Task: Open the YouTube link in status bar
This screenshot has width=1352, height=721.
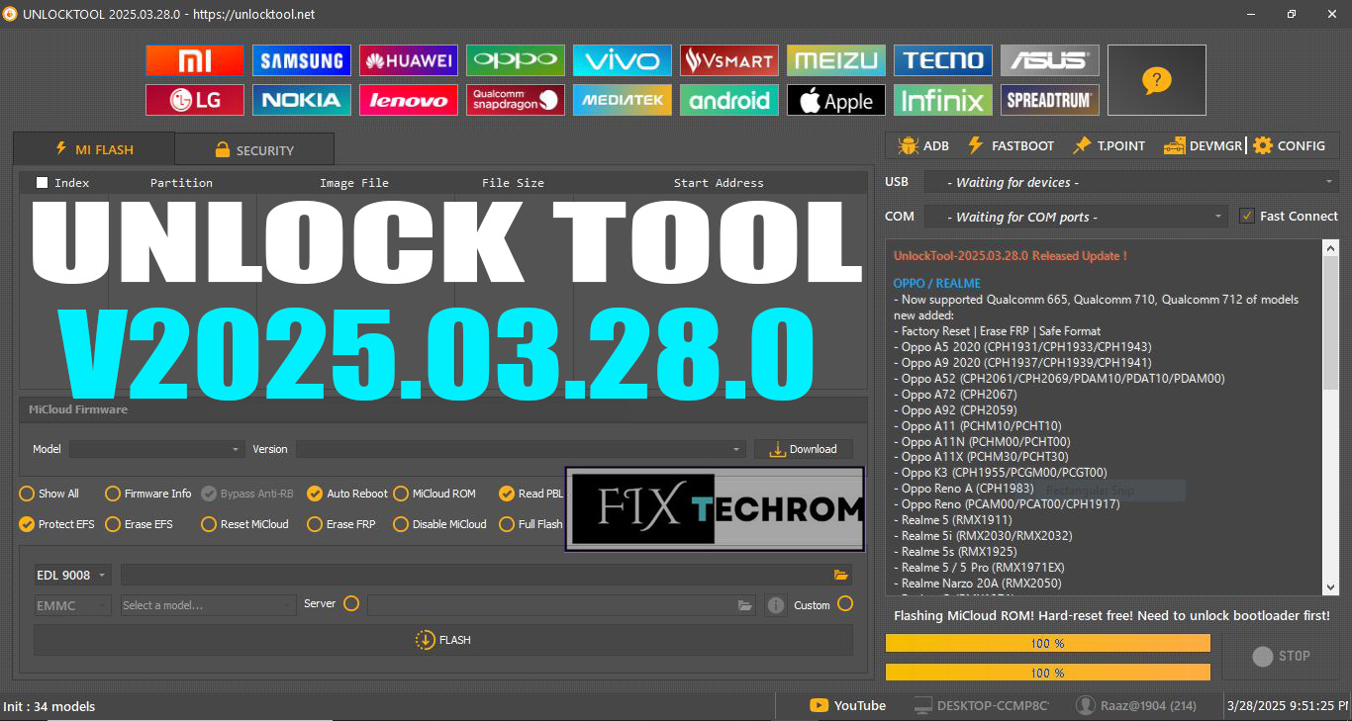Action: [848, 705]
